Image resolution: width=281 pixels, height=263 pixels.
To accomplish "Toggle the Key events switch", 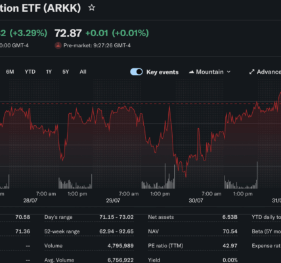I will tap(137, 72).
